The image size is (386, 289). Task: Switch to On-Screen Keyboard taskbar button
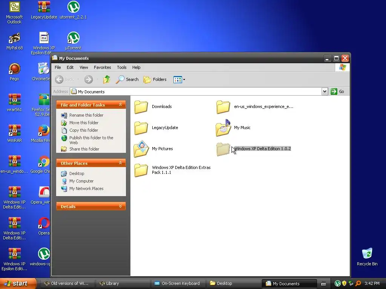(178, 284)
